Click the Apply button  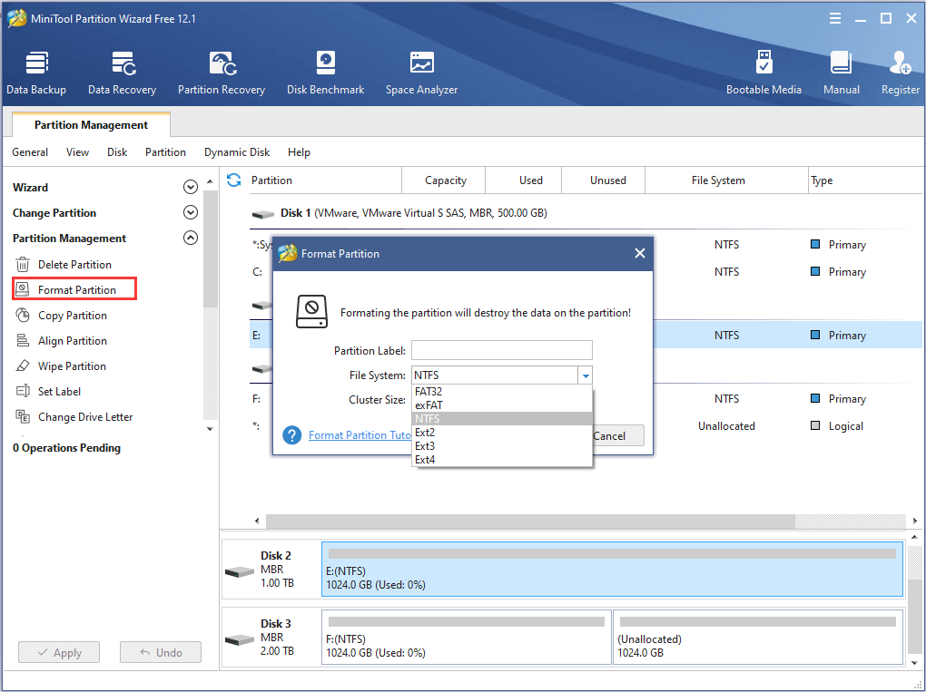pos(59,652)
